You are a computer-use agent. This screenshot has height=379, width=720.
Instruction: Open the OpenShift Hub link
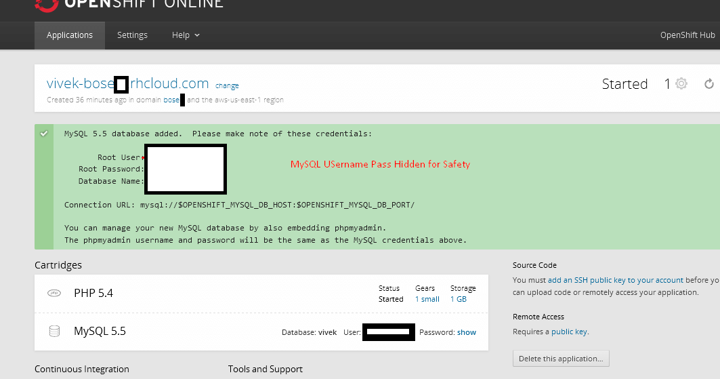tap(687, 35)
